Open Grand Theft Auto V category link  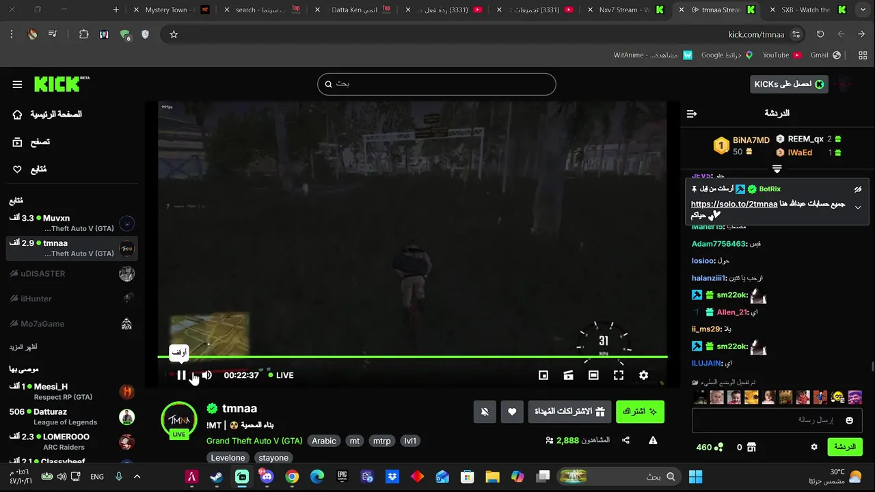pyautogui.click(x=254, y=441)
